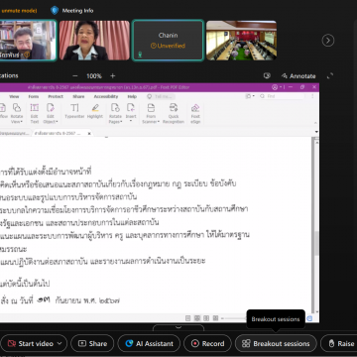
Task: Select the Typewriter tool in Foxit
Action: point(74,111)
